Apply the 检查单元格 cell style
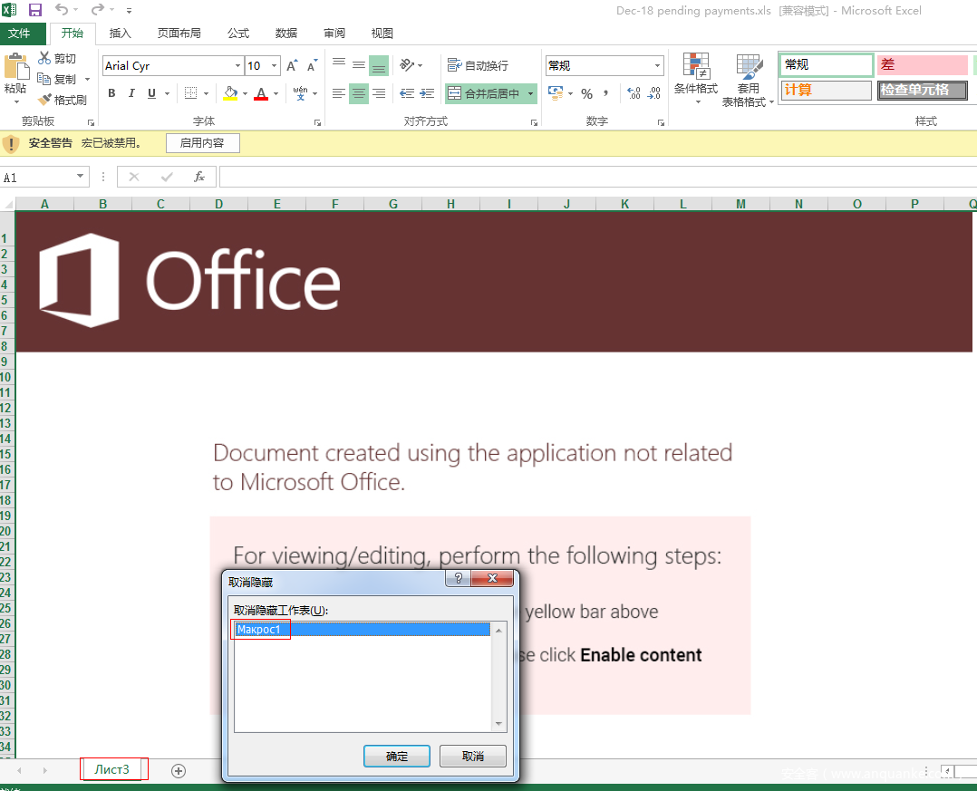 923,91
